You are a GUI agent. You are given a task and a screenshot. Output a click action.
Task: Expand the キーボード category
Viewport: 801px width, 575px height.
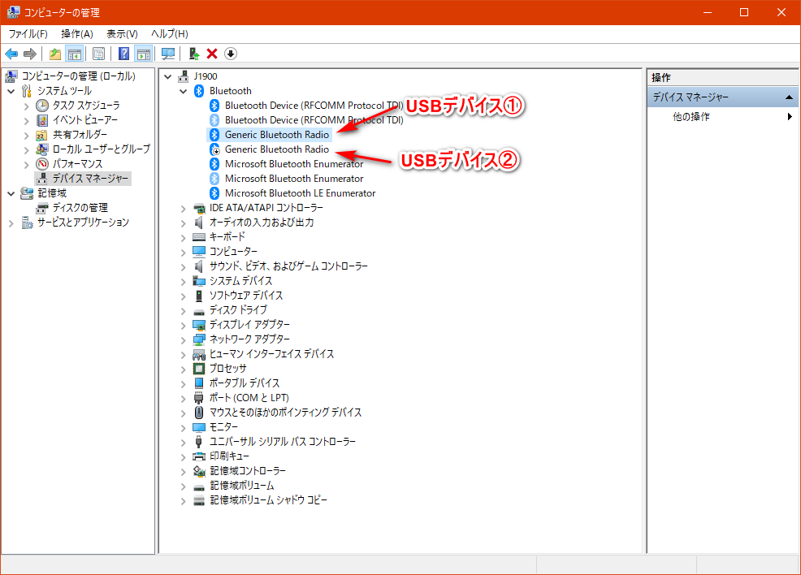pyautogui.click(x=183, y=237)
